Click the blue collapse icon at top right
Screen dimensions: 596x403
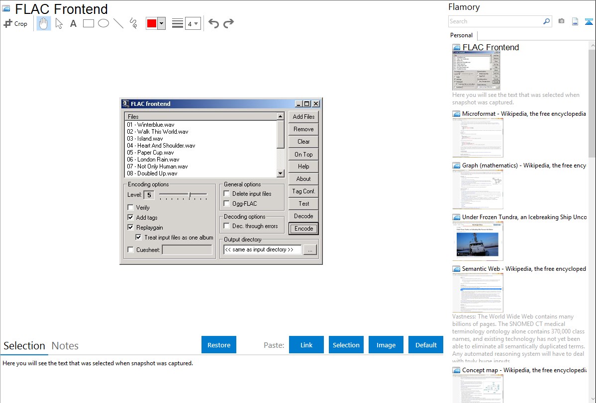(x=589, y=21)
